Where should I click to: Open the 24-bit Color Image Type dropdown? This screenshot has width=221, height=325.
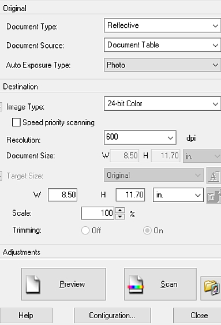point(162,104)
